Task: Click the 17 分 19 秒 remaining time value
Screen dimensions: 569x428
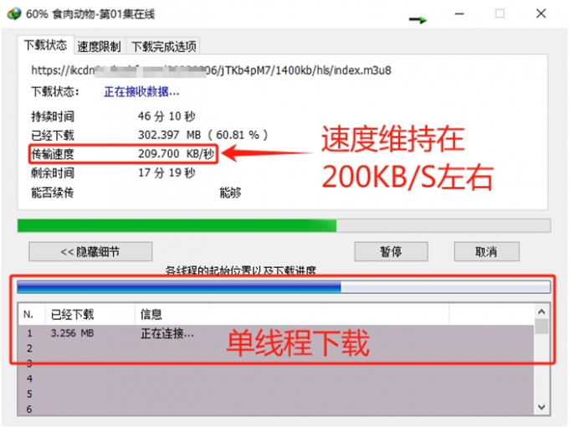Action: [167, 173]
